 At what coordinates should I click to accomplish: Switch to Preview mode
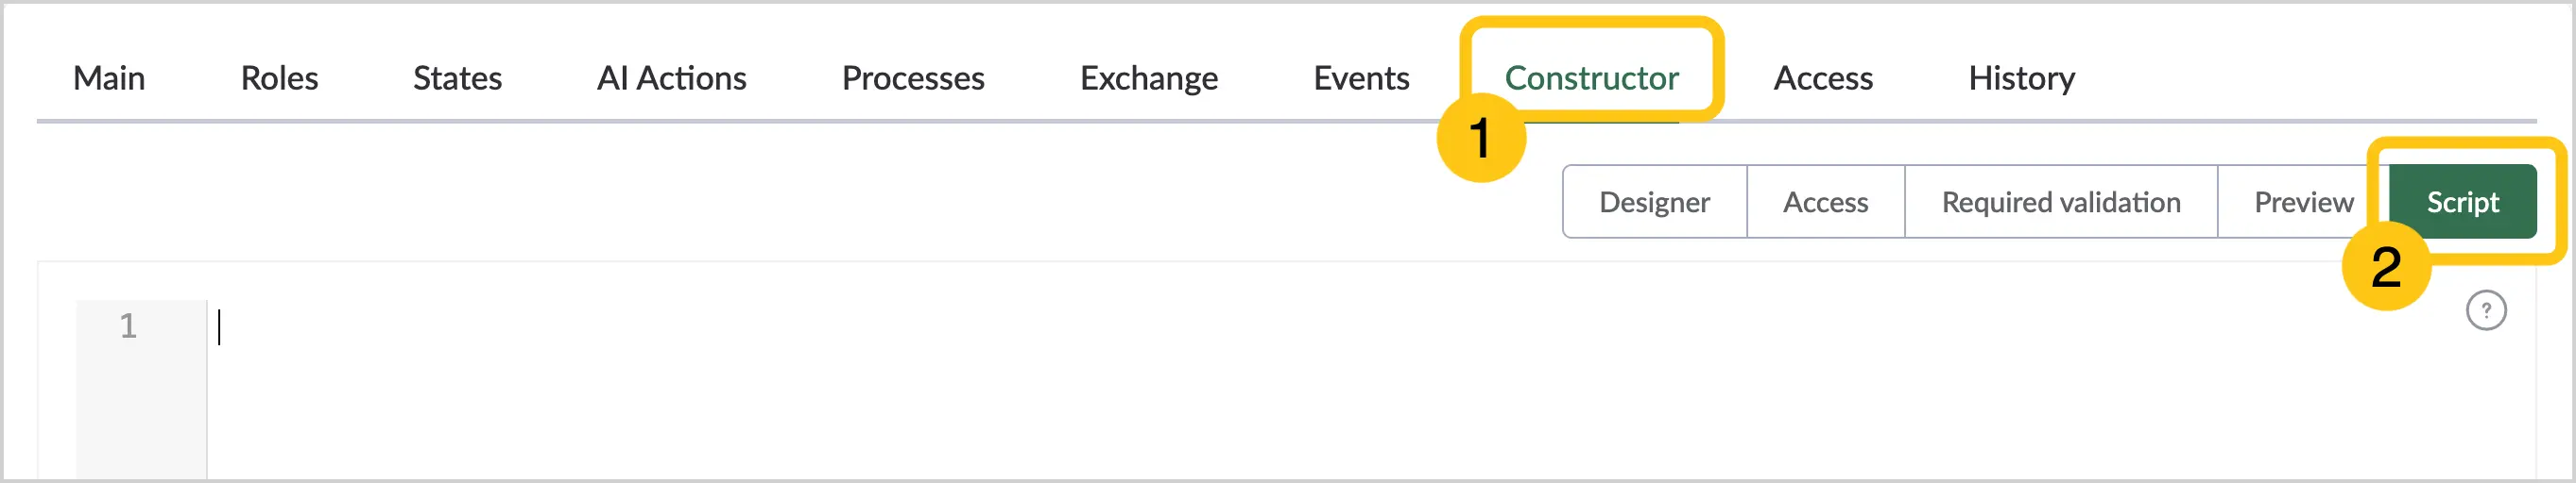coord(2304,202)
